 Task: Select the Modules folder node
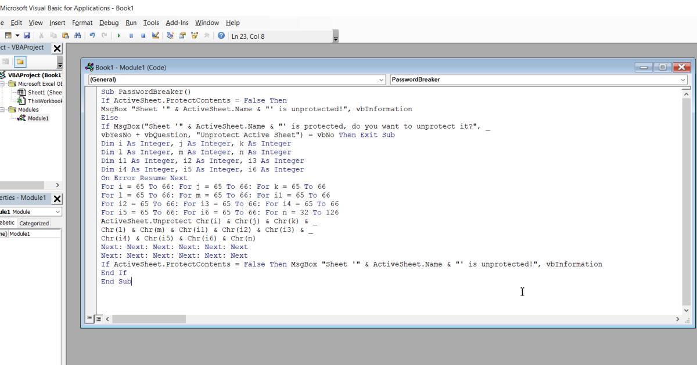(28, 110)
